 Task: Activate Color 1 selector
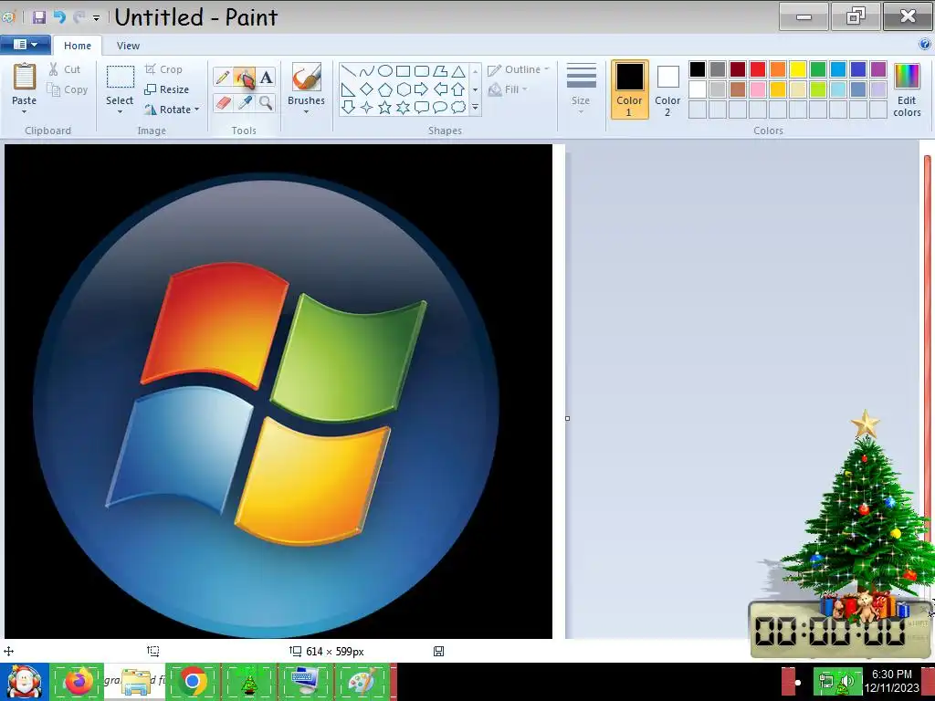(x=630, y=89)
